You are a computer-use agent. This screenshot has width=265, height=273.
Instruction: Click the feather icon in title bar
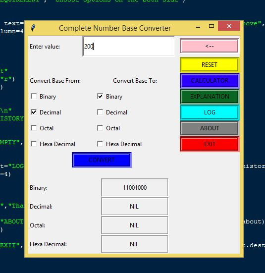click(x=33, y=28)
